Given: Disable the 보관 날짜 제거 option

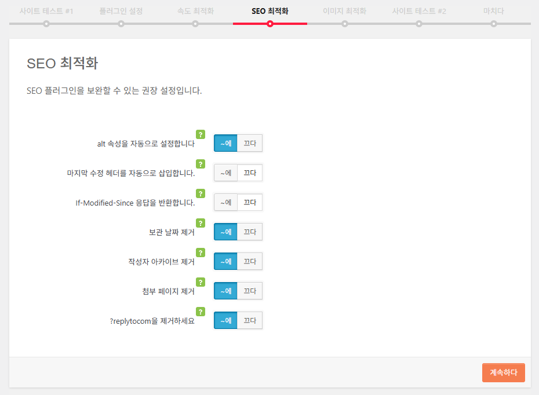Looking at the screenshot, I should [250, 232].
